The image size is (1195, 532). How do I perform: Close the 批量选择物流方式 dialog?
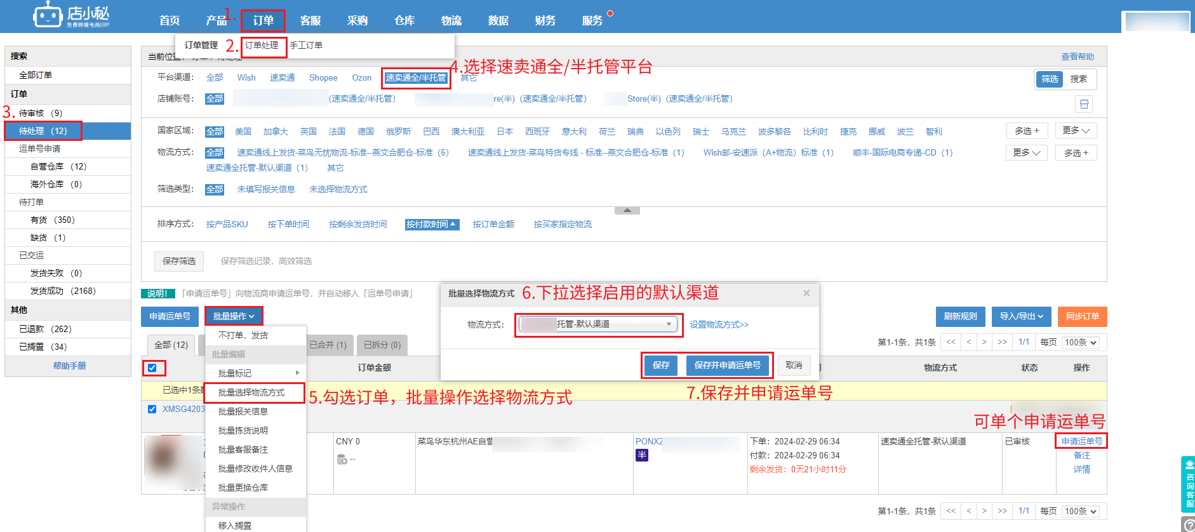(x=806, y=293)
